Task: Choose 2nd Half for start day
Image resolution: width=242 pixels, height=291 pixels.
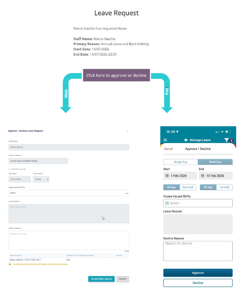Action: pos(188,187)
